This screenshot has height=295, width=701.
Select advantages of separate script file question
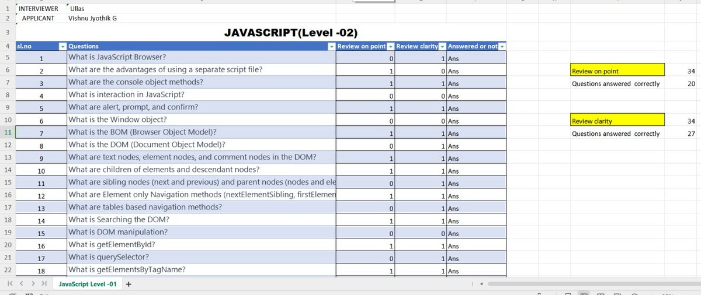point(202,70)
